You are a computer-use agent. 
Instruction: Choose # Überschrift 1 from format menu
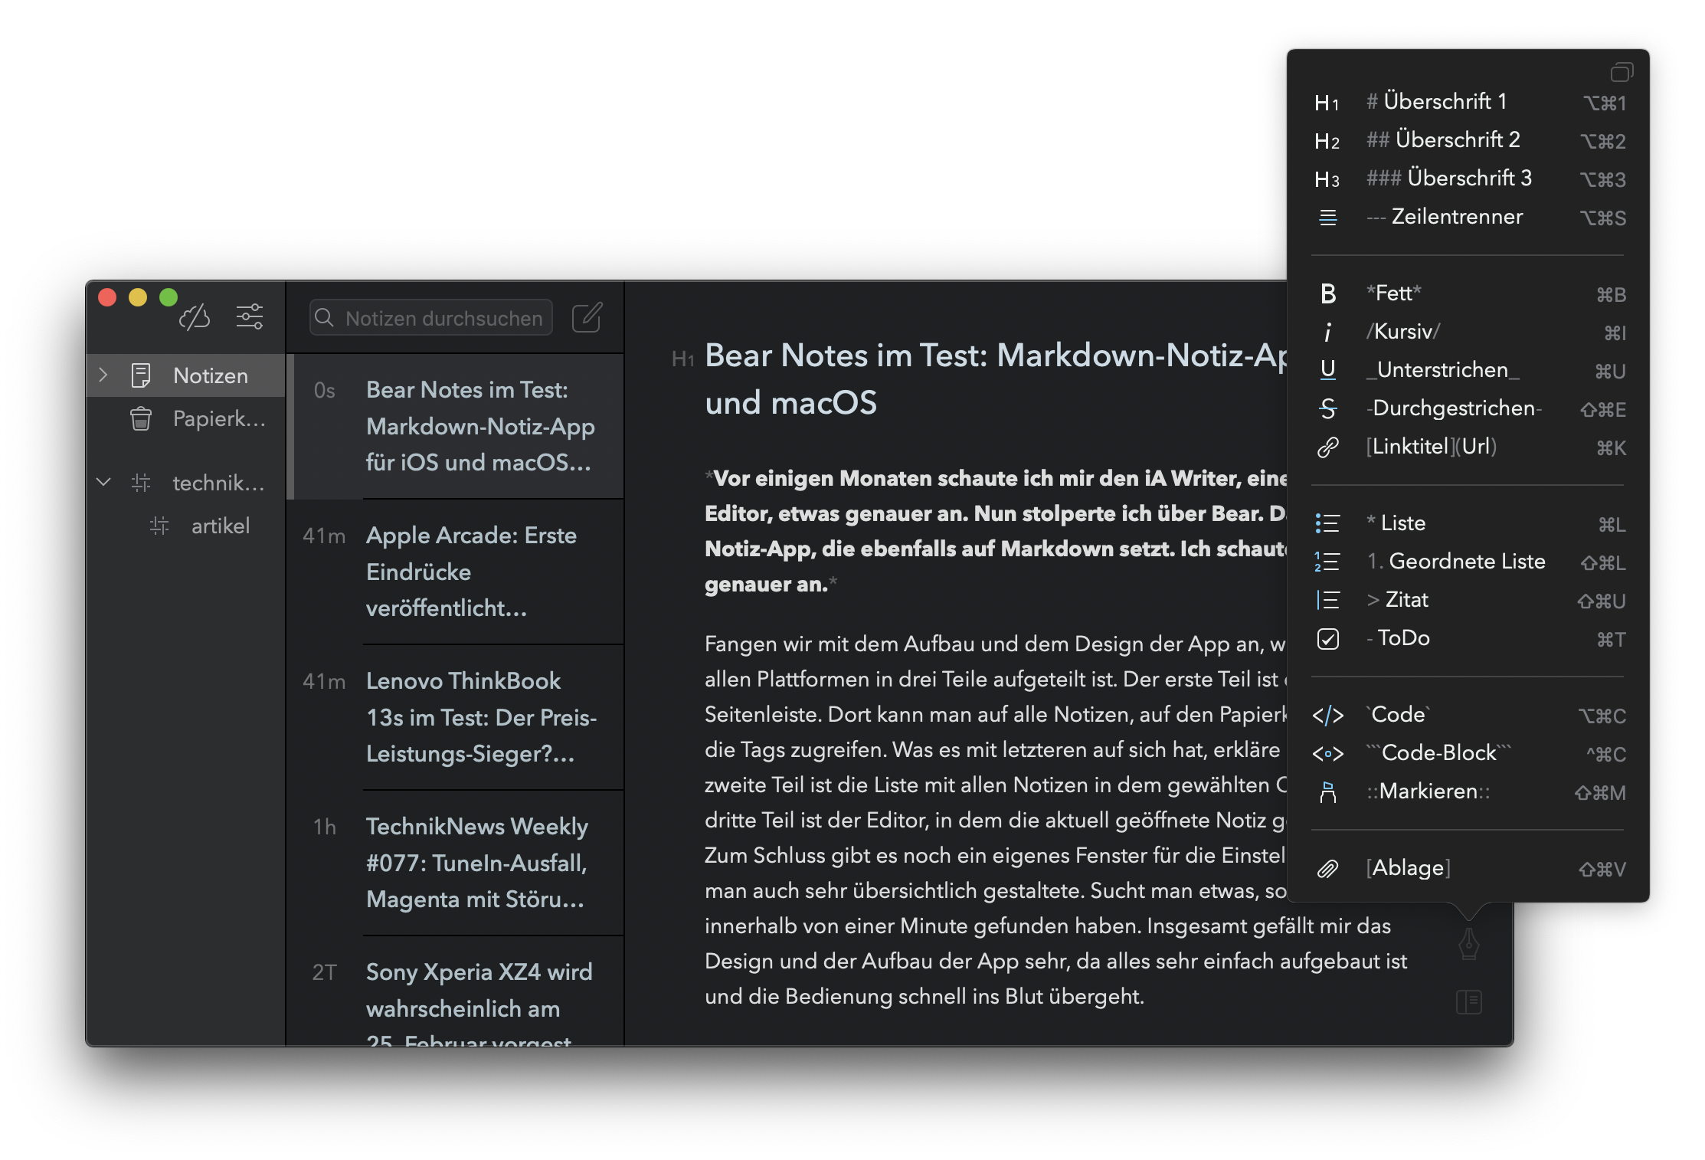tap(1468, 102)
